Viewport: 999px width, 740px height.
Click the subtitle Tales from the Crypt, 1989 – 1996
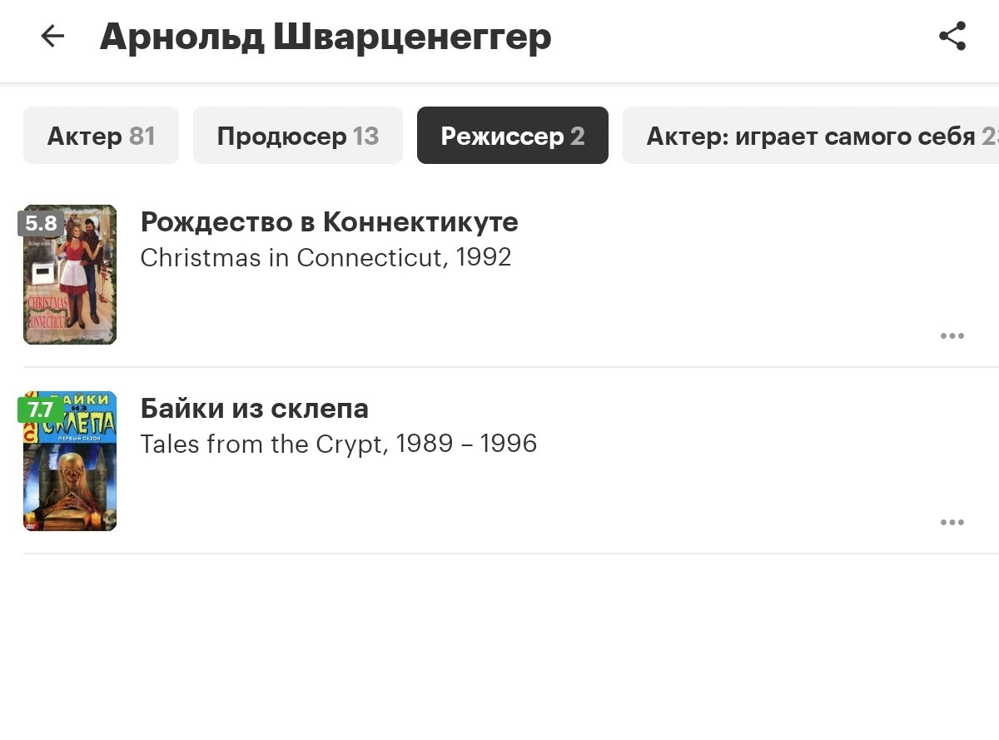point(339,444)
